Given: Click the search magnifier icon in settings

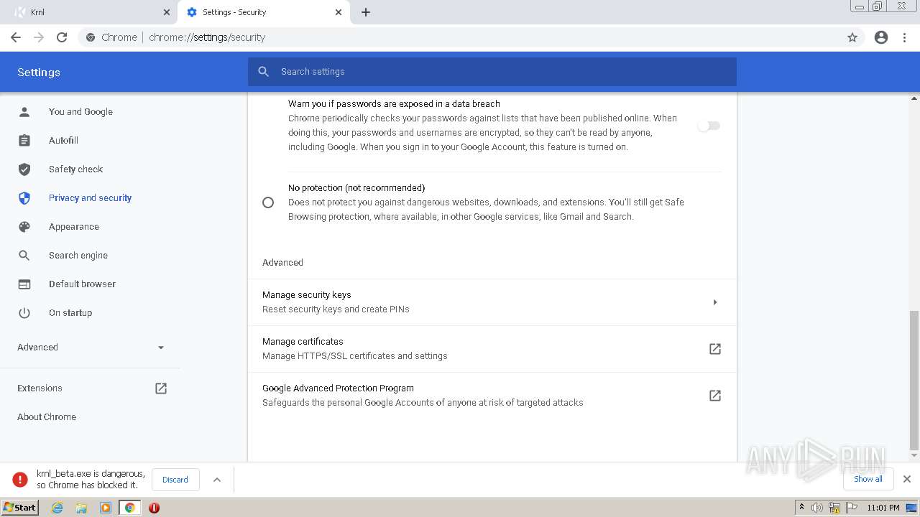Looking at the screenshot, I should click(264, 72).
